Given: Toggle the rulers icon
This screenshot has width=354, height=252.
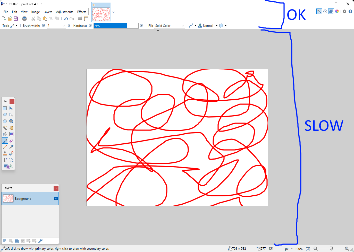Looking at the screenshot, I should 86,19.
